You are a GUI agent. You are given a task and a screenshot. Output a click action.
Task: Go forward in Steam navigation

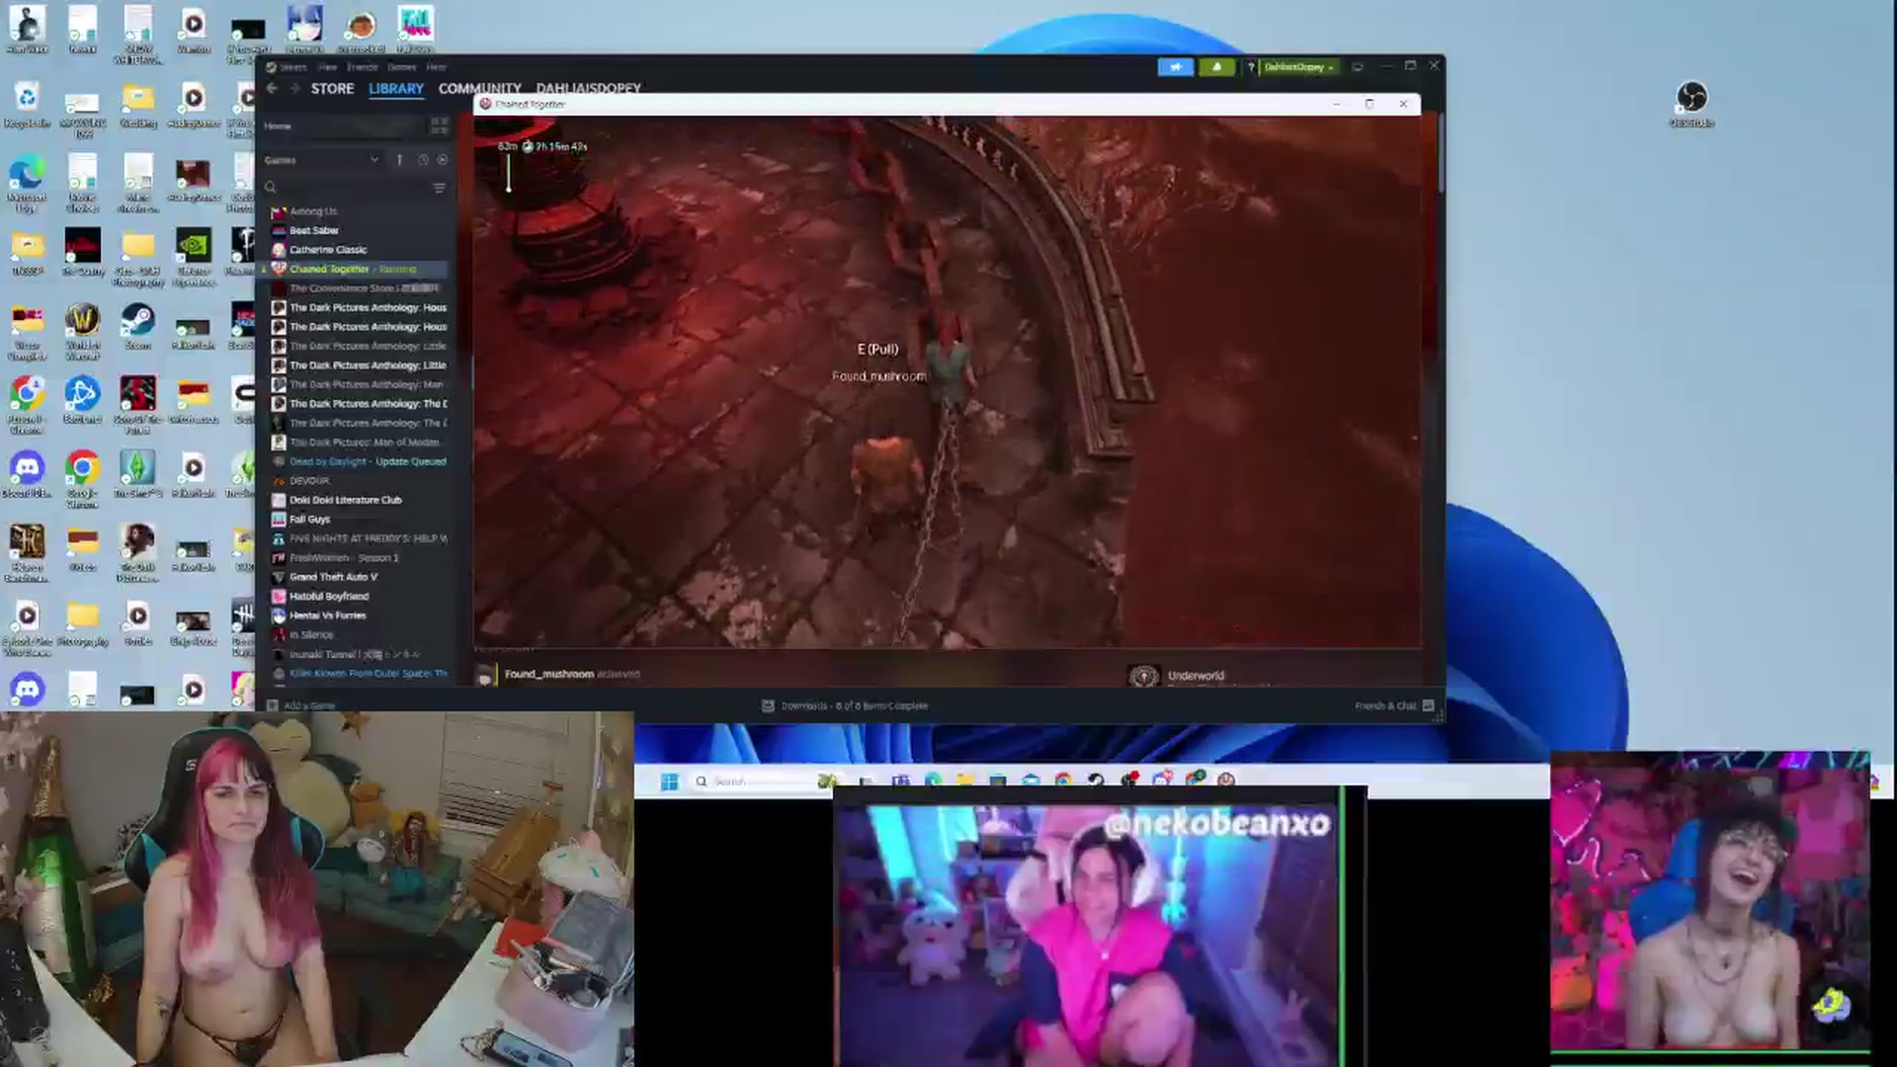point(294,89)
